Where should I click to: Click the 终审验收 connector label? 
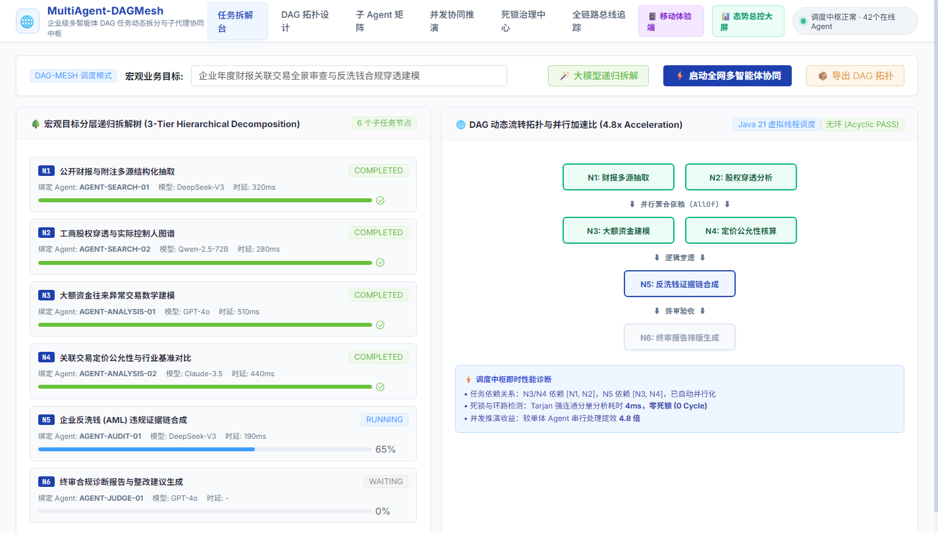[x=680, y=311]
